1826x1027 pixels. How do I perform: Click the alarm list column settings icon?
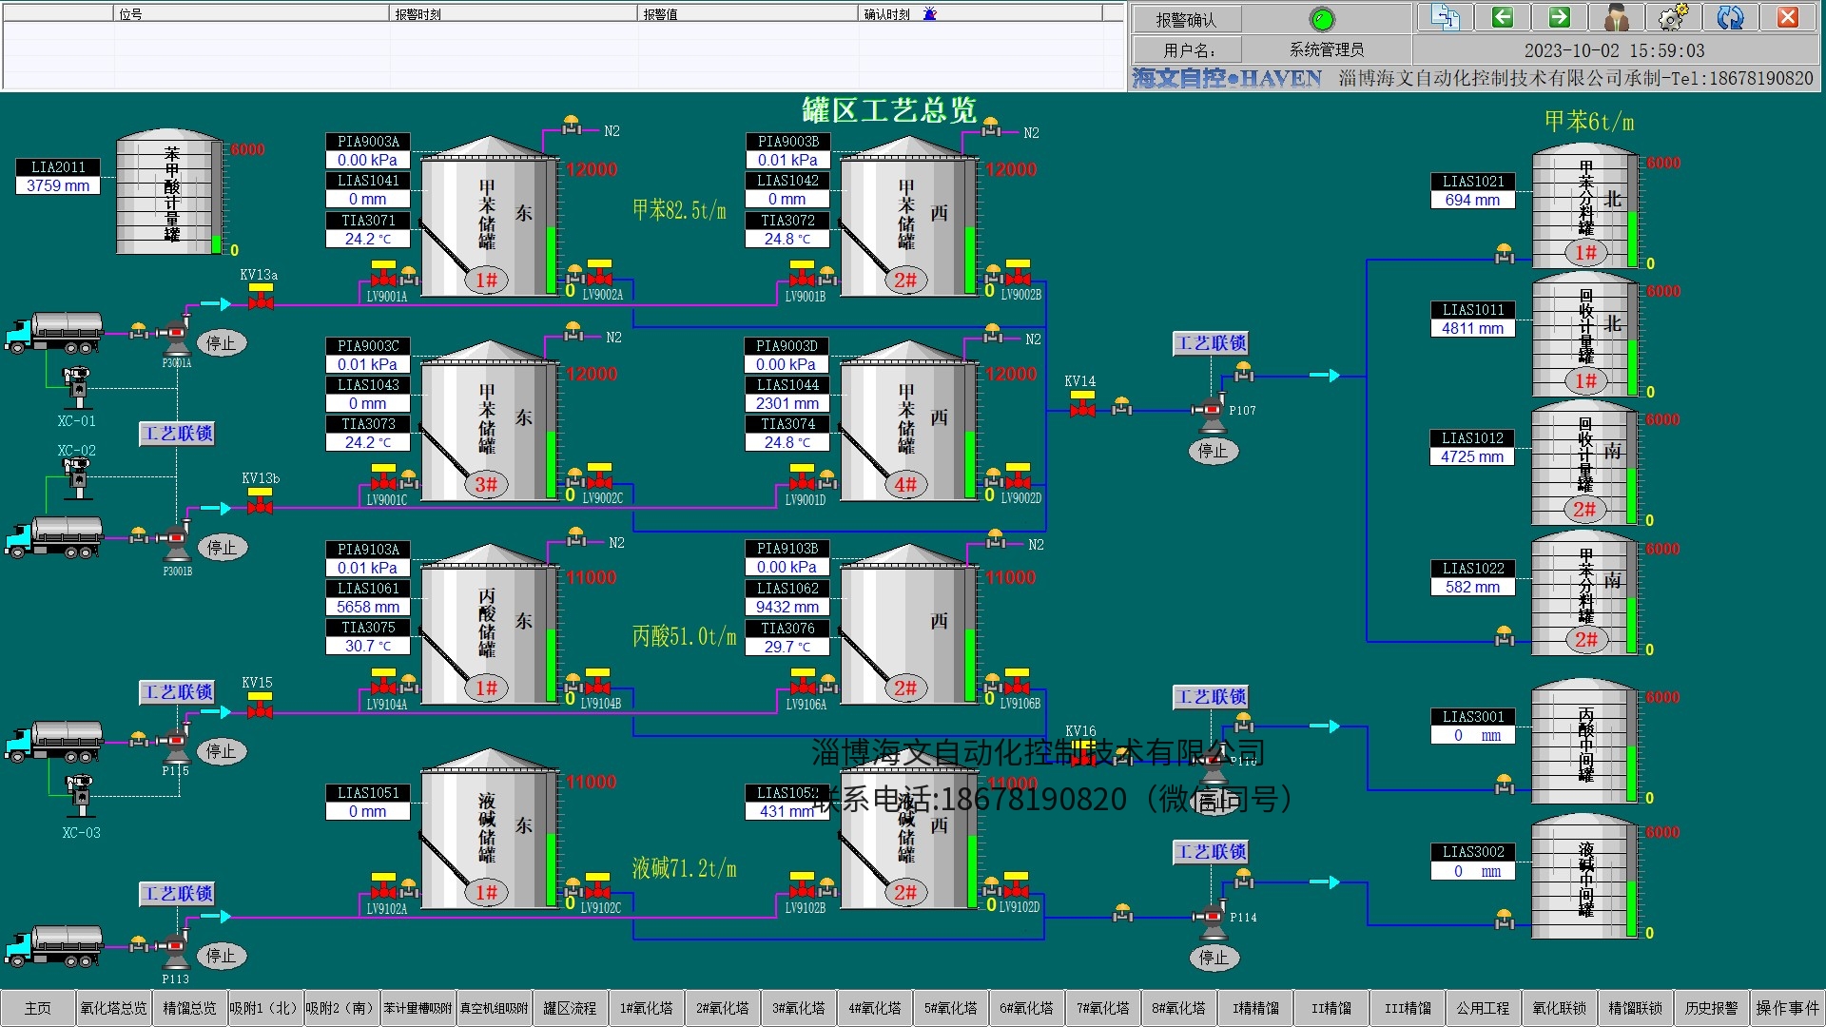tap(929, 13)
